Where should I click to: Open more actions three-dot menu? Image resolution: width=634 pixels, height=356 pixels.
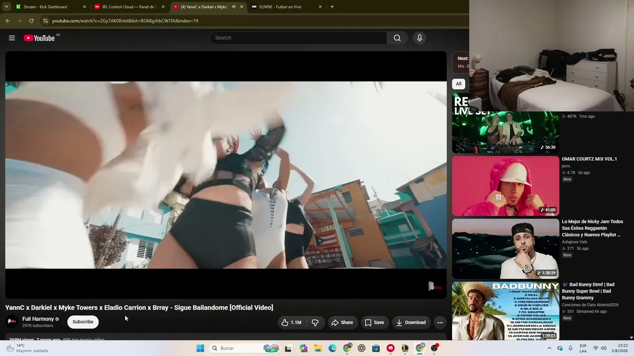tap(440, 322)
